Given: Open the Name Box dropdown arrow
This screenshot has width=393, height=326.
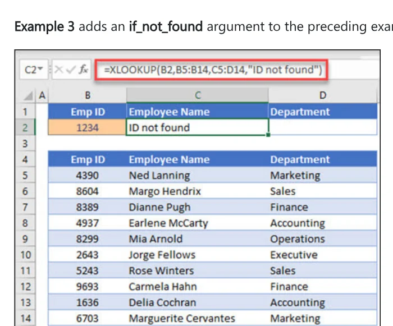Looking at the screenshot, I should 41,68.
